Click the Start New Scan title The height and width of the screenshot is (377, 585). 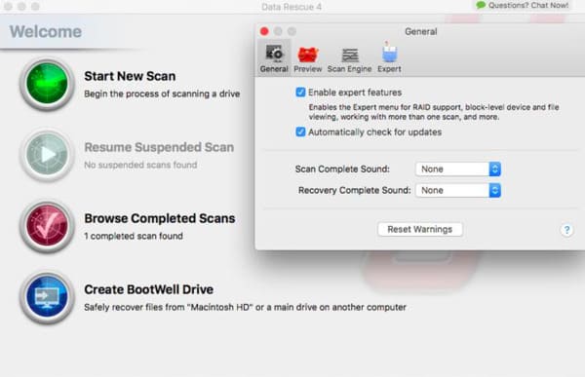point(130,76)
